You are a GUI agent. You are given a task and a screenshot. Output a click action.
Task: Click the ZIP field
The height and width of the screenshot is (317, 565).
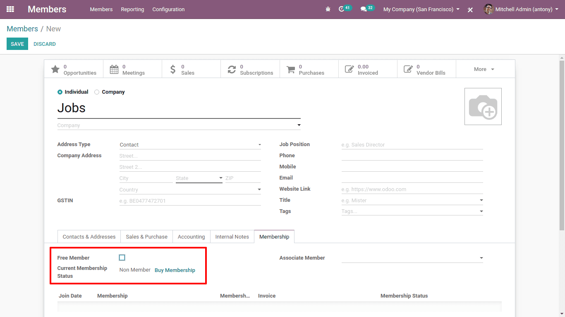(x=243, y=178)
